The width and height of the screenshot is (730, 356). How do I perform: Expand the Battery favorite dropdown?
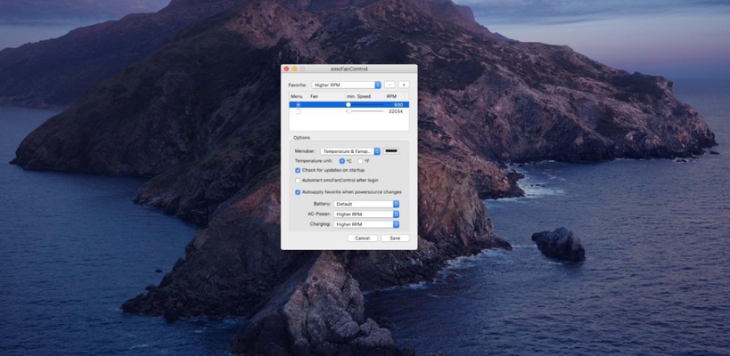tap(365, 204)
